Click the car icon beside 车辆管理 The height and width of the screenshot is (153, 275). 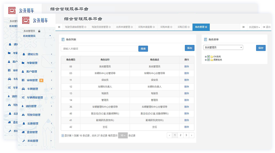coord(23,89)
